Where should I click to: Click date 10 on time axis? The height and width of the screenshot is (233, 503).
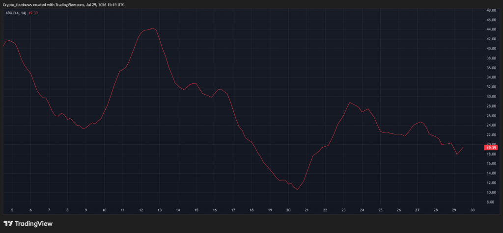pos(104,210)
